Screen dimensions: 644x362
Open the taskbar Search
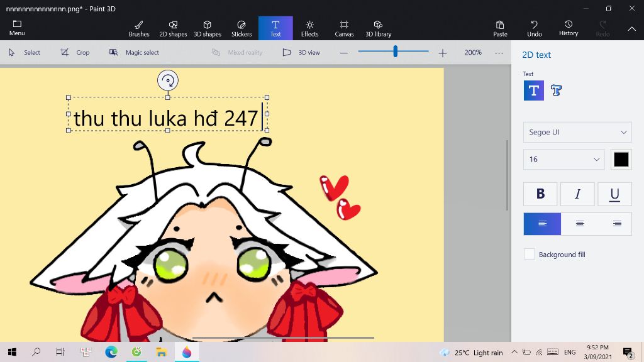click(x=36, y=352)
